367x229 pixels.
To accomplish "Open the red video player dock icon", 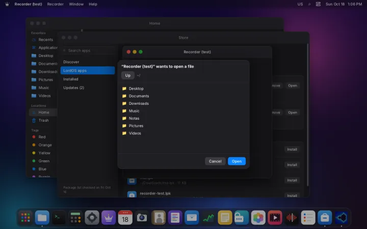I will coord(275,218).
